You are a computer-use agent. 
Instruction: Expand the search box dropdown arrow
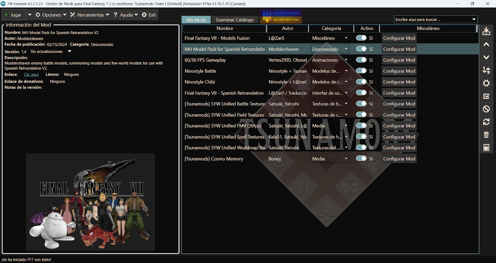474,19
